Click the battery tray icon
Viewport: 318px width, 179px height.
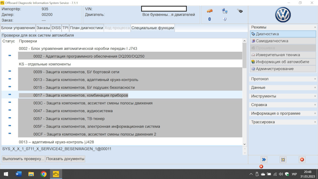pyautogui.click(x=269, y=174)
